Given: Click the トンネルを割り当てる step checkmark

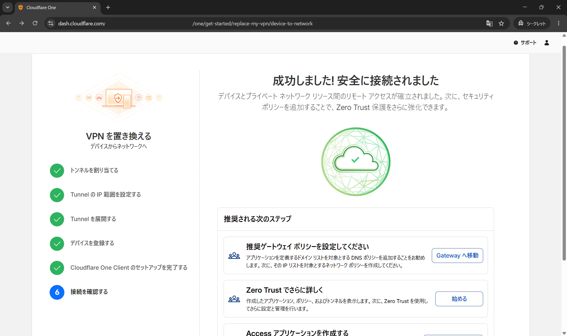Looking at the screenshot, I should [x=57, y=171].
